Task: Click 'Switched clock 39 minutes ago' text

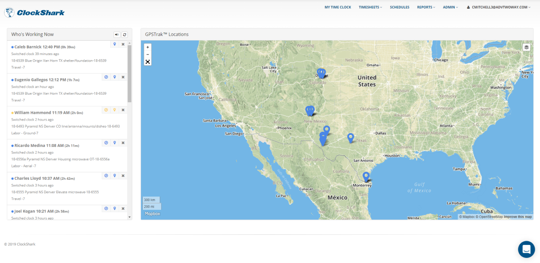Action: (35, 54)
